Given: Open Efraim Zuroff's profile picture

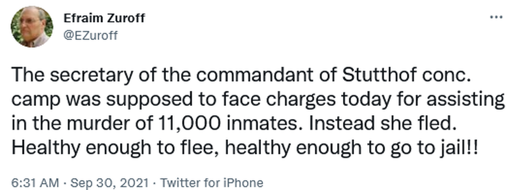Looking at the screenshot, I should (x=31, y=26).
